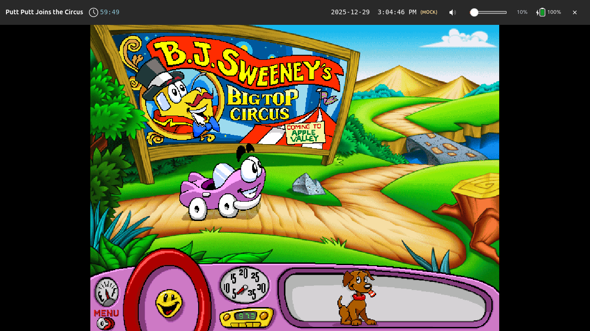This screenshot has height=331, width=590.
Task: Mute sound with the speaker icon
Action: click(452, 12)
